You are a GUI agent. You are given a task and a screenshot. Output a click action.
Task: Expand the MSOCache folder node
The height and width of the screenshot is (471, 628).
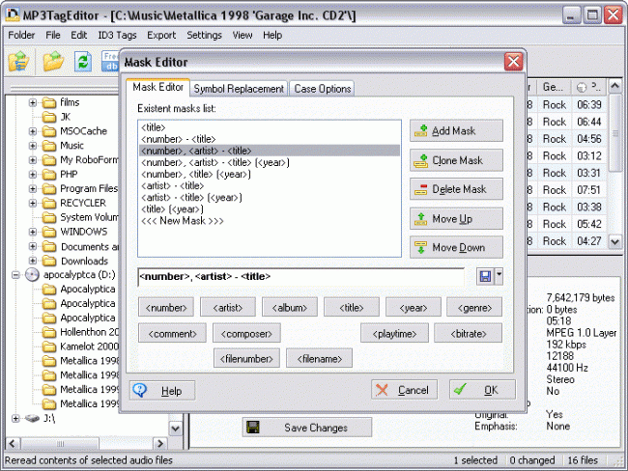click(x=33, y=131)
